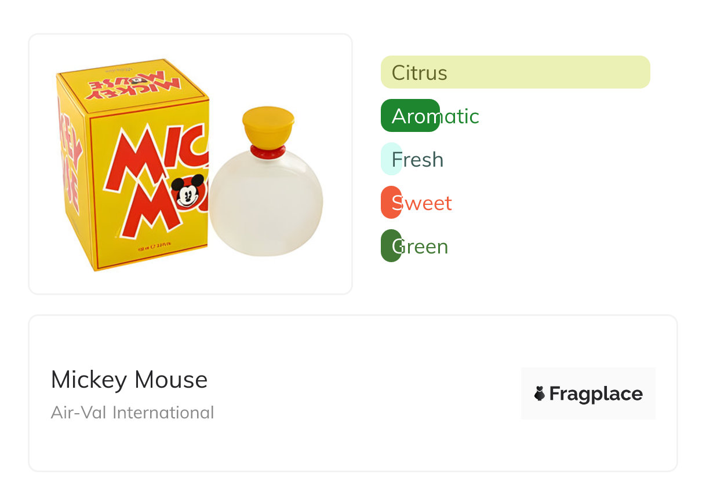Image resolution: width=706 pixels, height=500 pixels.
Task: Click the Fragplace perfume bottle logo icon
Action: [x=540, y=394]
